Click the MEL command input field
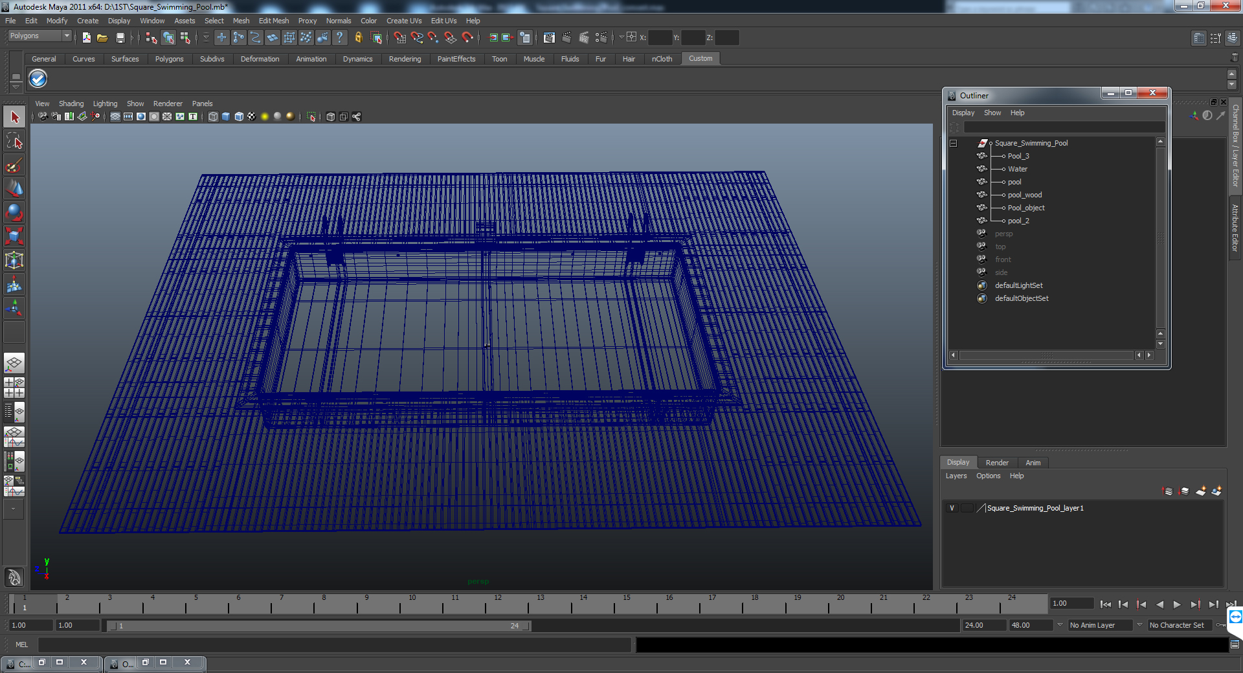 point(334,645)
